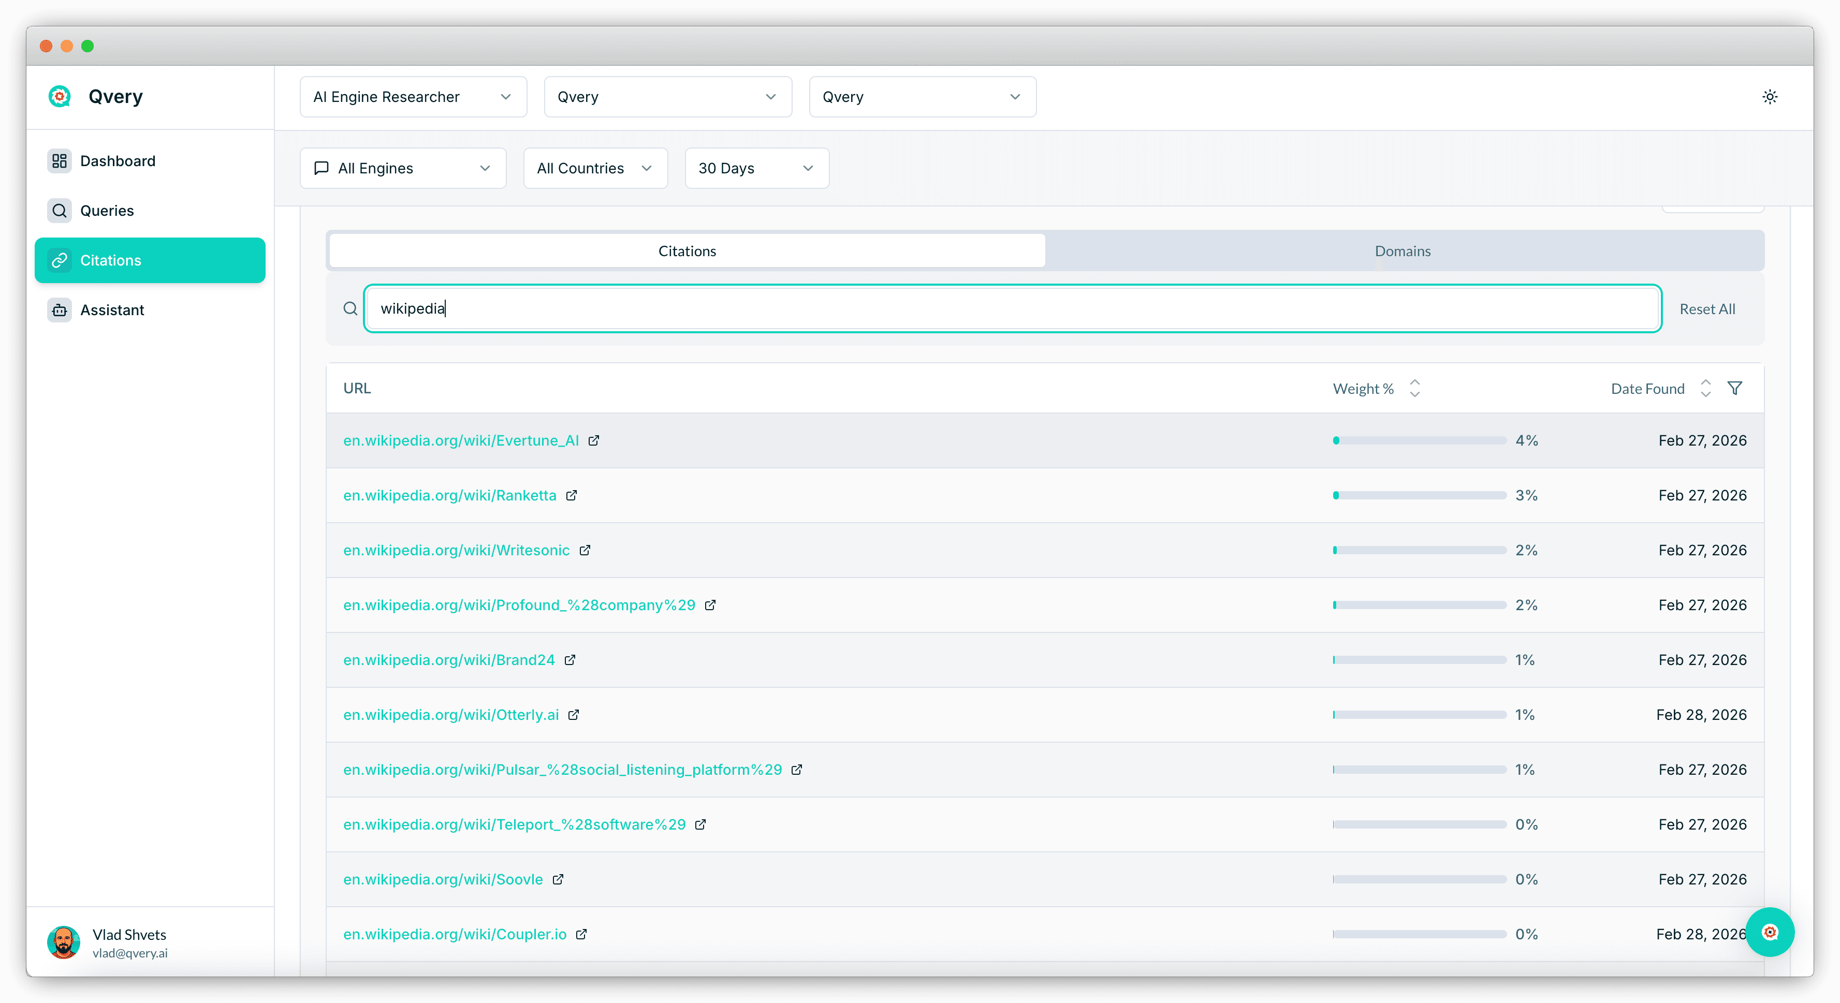Click the floating Qvery chat bubble icon
Screen dimensions: 1840x1003
1769,932
